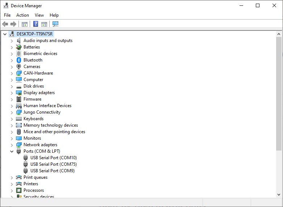
Task: Expand the Jungo Connectivity category
Action: [12, 113]
